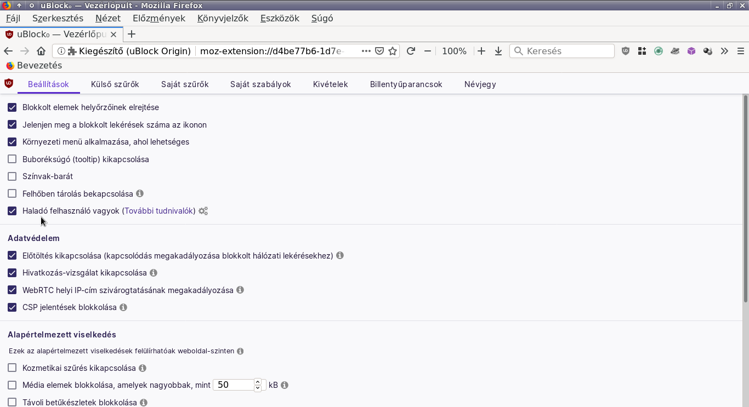This screenshot has height=407, width=749.
Task: Click info icon next to Hivatkozás-vizsgálat kikapcsolása
Action: pos(154,272)
